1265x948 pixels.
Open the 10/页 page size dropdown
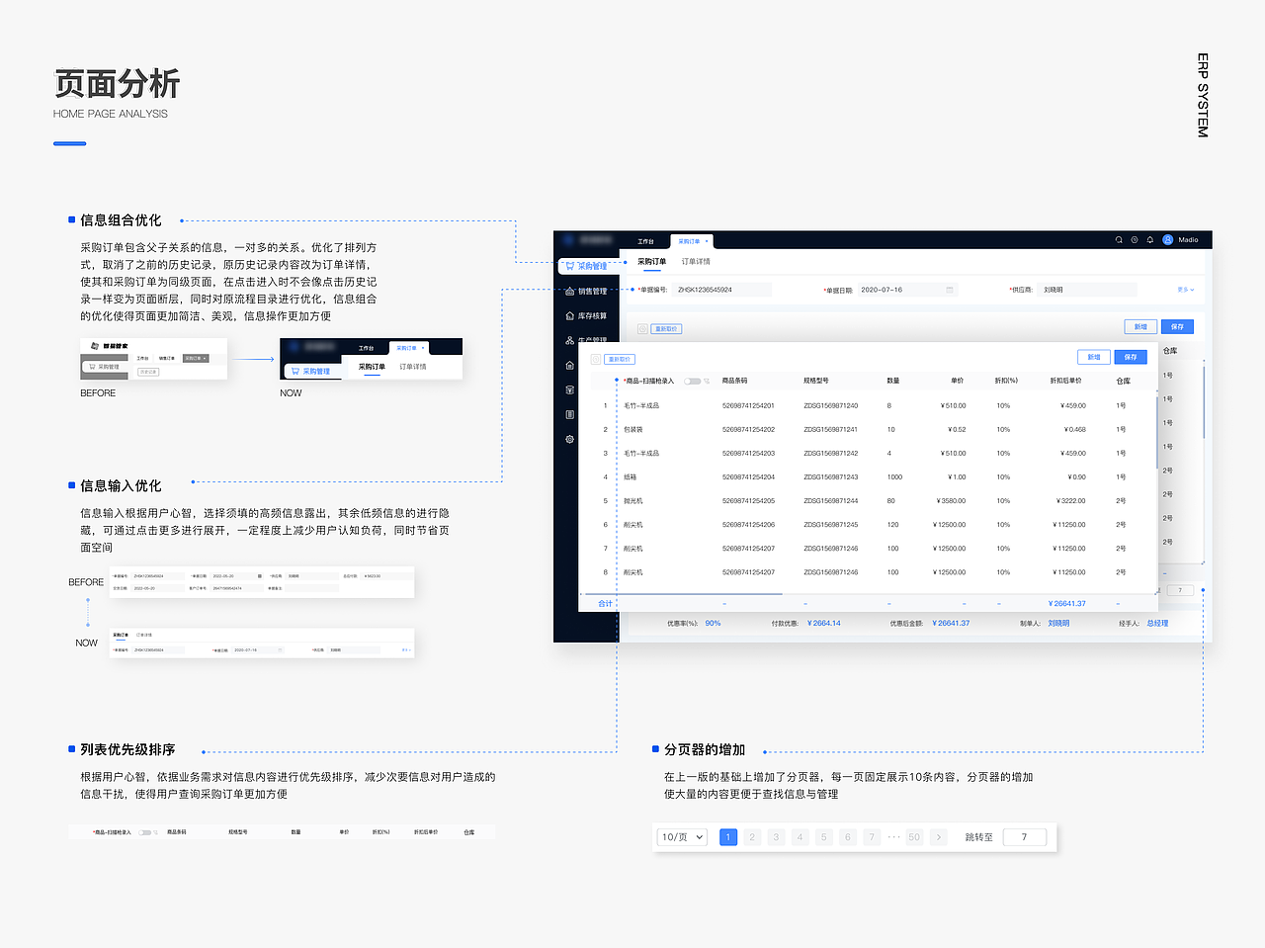coord(681,836)
